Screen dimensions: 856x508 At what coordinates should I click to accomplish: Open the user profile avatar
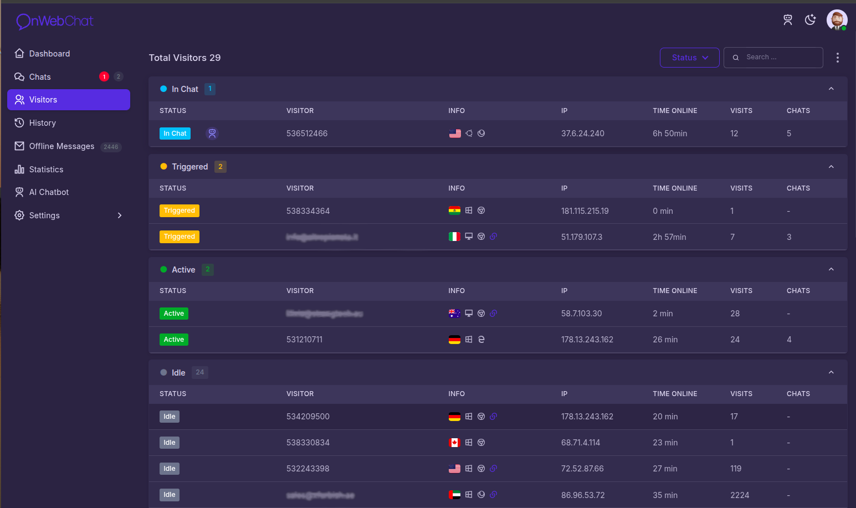coord(837,20)
